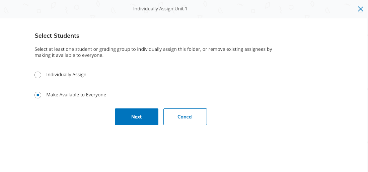Click the Make Available to Everyone label

[x=76, y=95]
